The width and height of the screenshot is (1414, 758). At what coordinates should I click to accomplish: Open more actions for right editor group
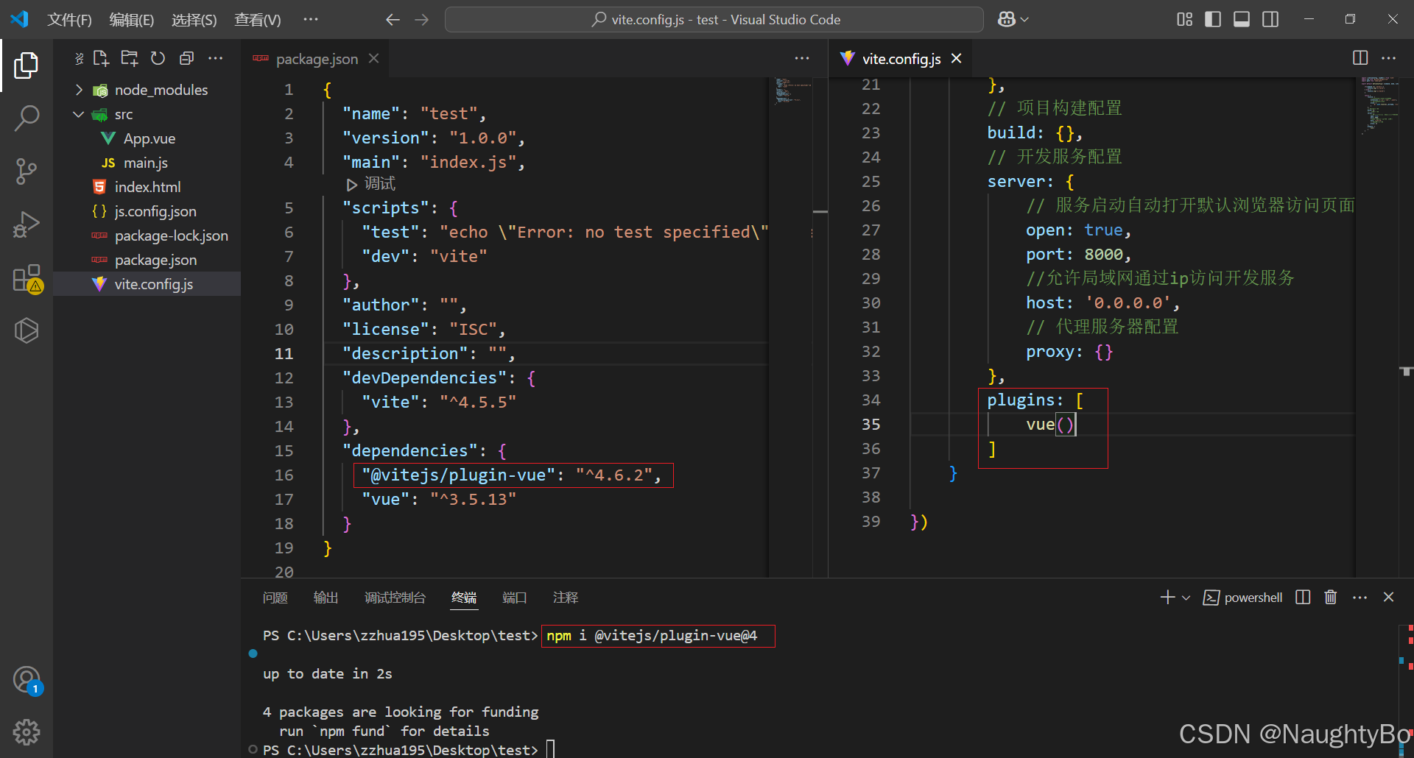tap(1389, 58)
